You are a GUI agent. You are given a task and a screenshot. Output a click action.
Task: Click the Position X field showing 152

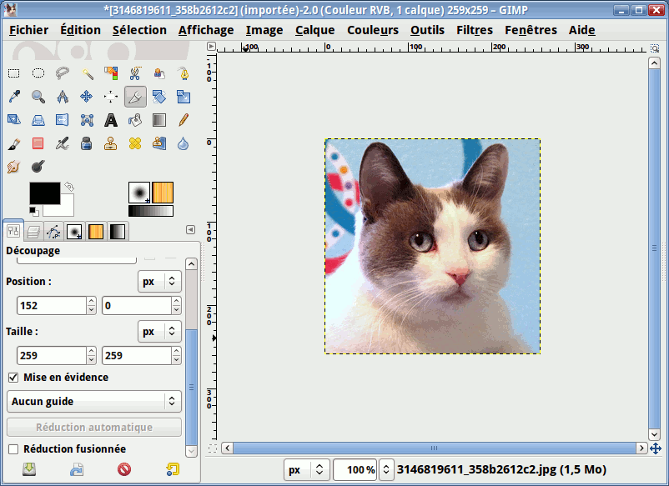pyautogui.click(x=50, y=306)
